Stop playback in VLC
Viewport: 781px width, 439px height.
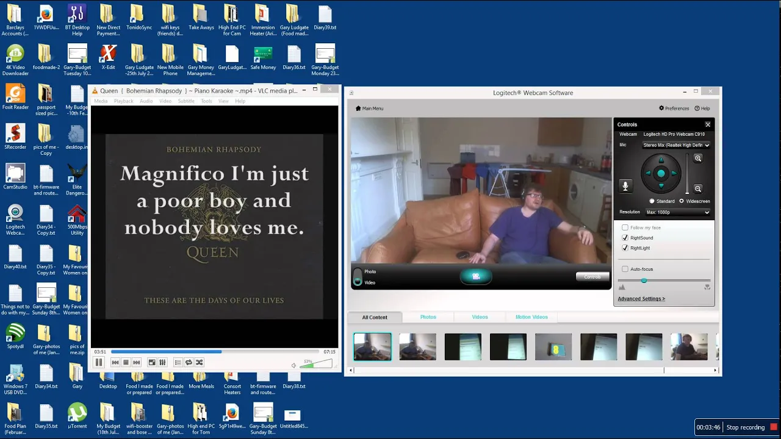[126, 362]
